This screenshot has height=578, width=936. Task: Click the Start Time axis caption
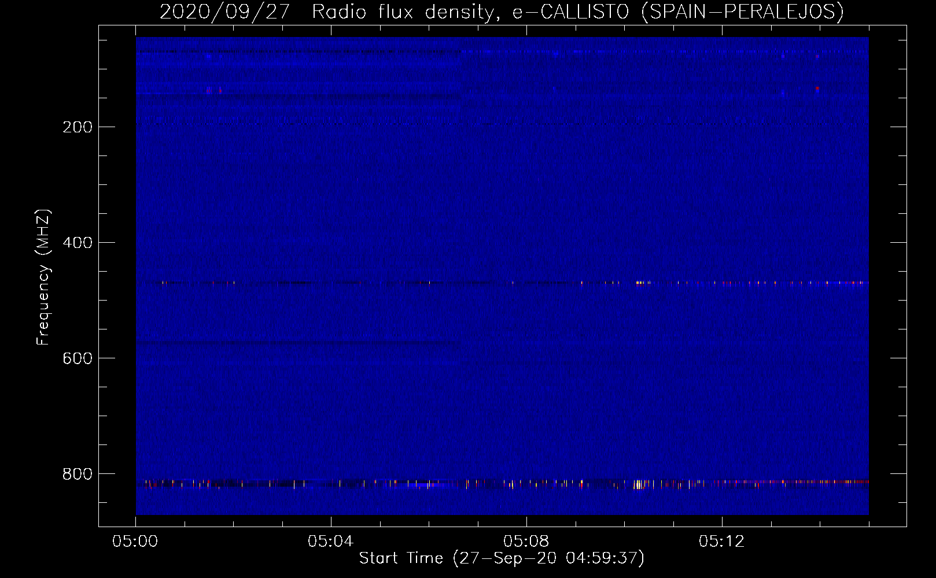502,558
